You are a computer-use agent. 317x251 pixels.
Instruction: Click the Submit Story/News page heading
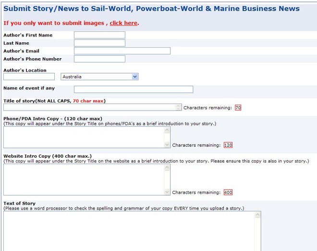pos(151,9)
